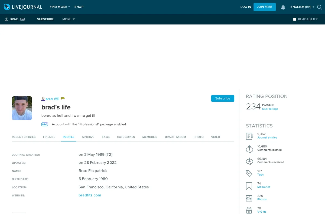
Task: Click the Comments received icon
Action: (x=249, y=161)
